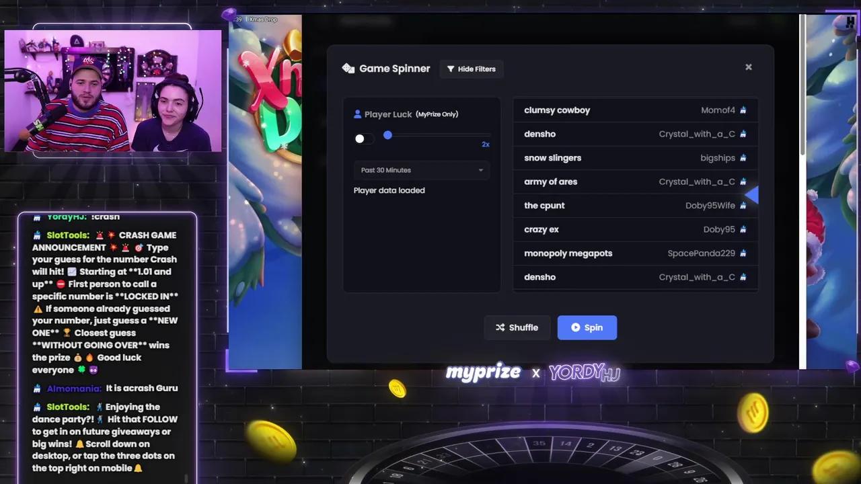
Task: Click the streamer webcam thumbnail
Action: click(112, 91)
